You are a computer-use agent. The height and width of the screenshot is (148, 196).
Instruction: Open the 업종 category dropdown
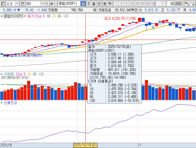pyautogui.click(x=17, y=4)
